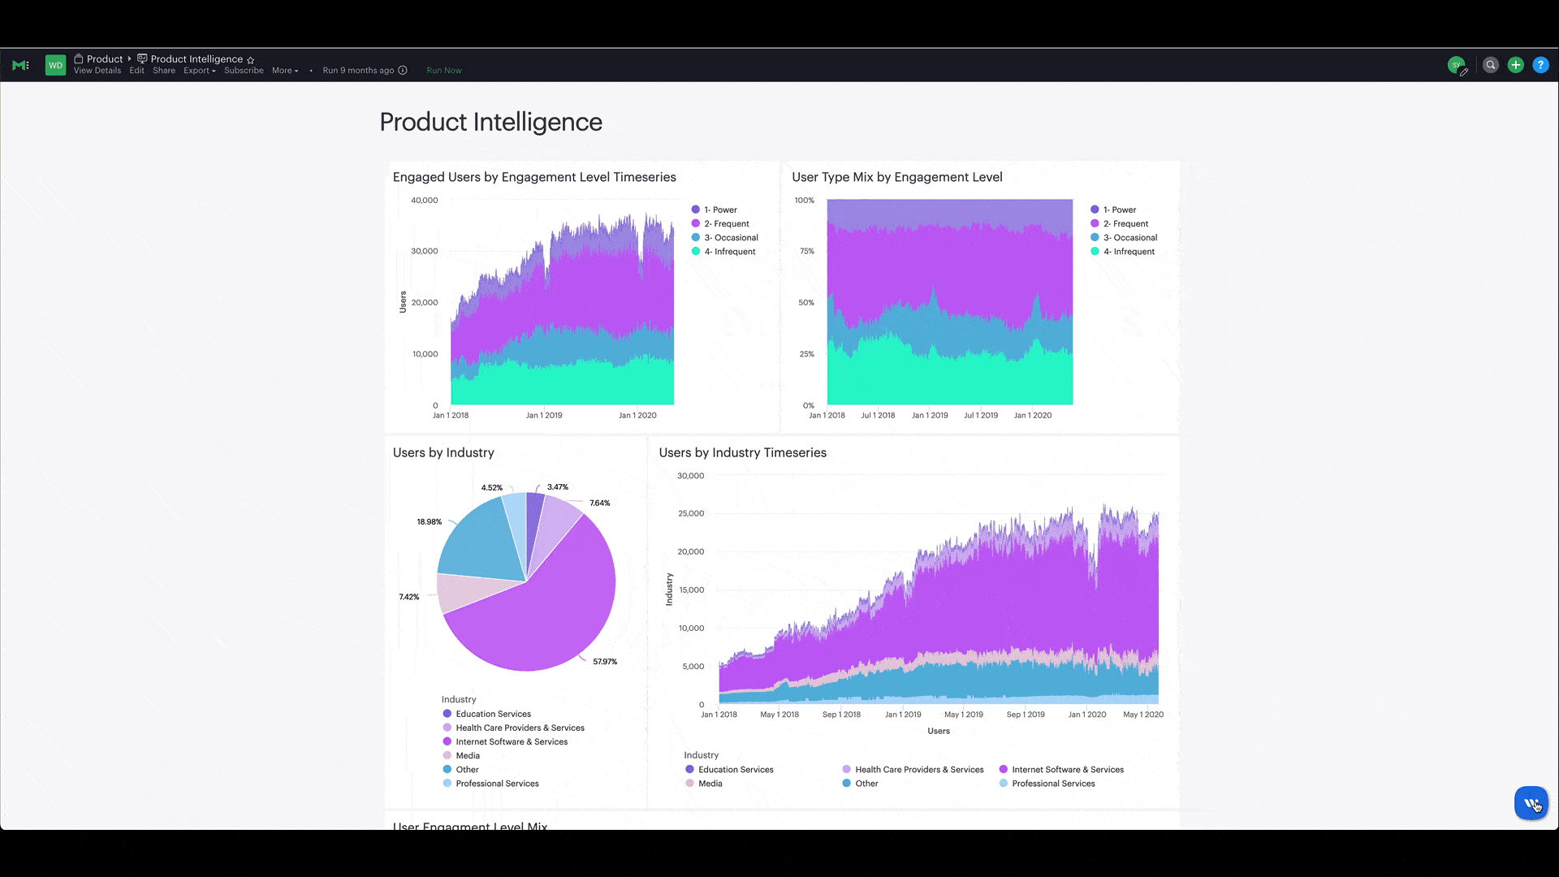Click the Subscribe menu item
Image resolution: width=1559 pixels, height=877 pixels.
click(244, 71)
